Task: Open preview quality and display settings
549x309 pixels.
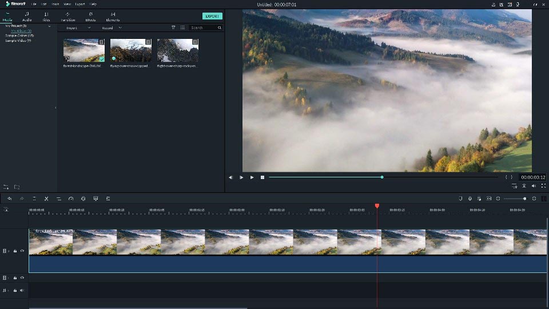Action: pos(514,186)
